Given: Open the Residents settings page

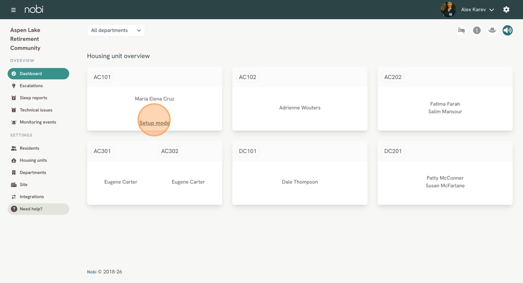Looking at the screenshot, I should click(29, 148).
